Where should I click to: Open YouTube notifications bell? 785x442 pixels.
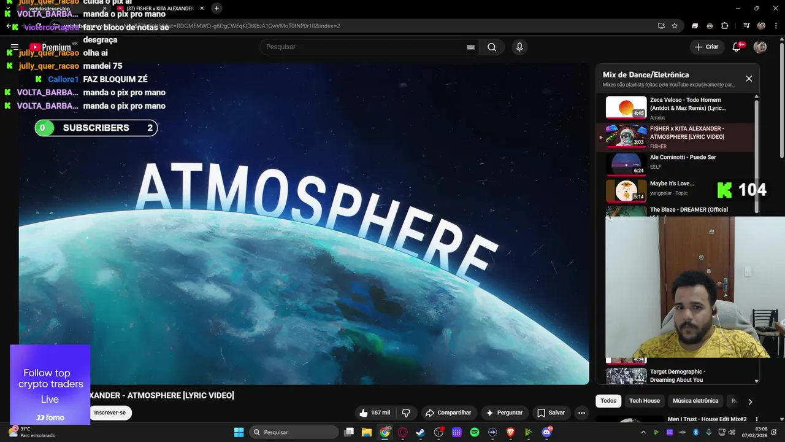coord(738,47)
